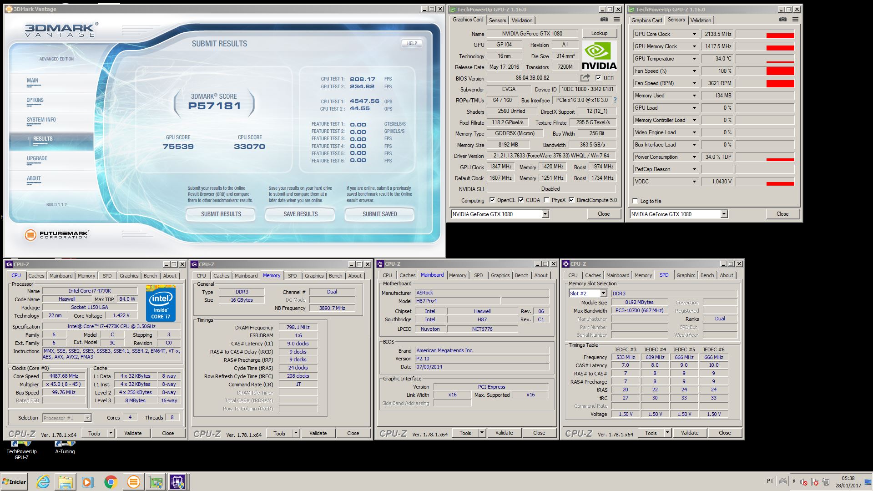This screenshot has height=491, width=873.
Task: Open VDDC sensor dropdown
Action: 694,182
